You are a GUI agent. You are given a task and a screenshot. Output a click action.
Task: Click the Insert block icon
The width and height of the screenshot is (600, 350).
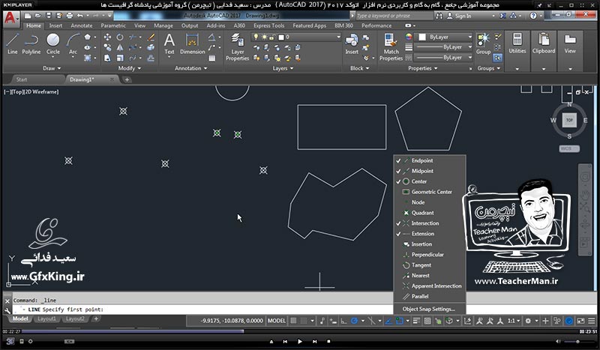coord(351,43)
